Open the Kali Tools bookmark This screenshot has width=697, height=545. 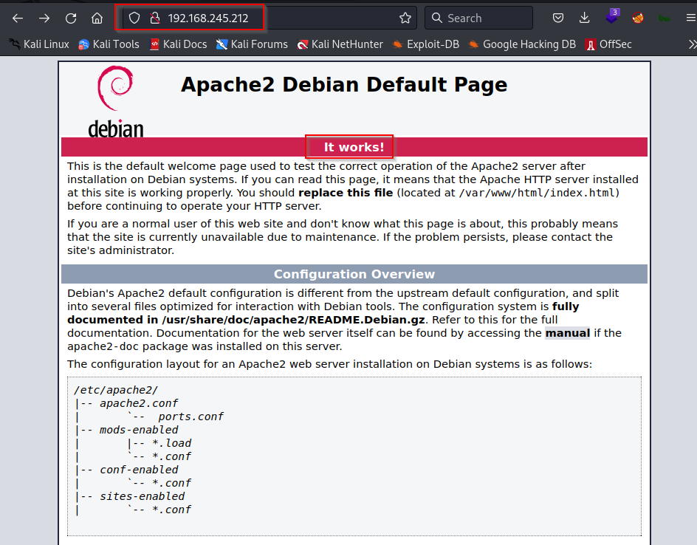109,44
